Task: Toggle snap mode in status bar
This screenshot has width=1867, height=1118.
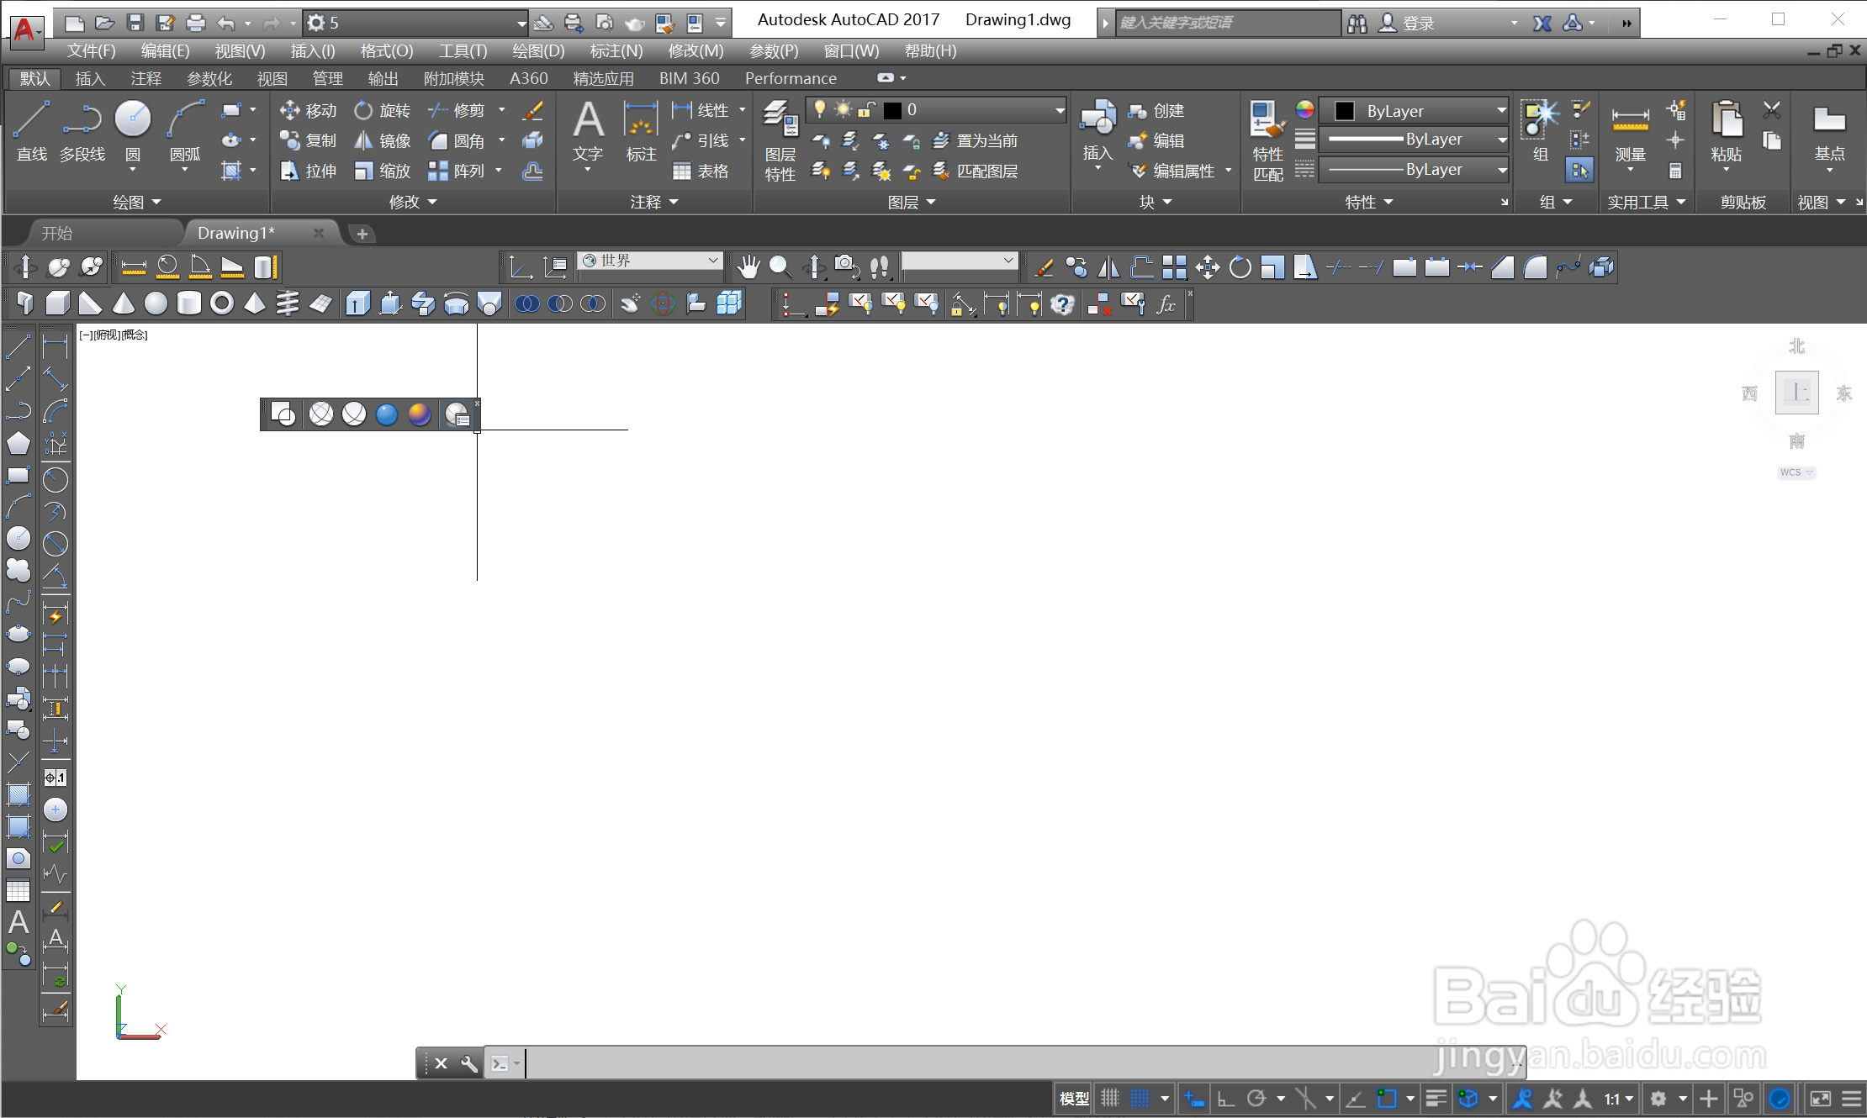Action: pos(1140,1098)
